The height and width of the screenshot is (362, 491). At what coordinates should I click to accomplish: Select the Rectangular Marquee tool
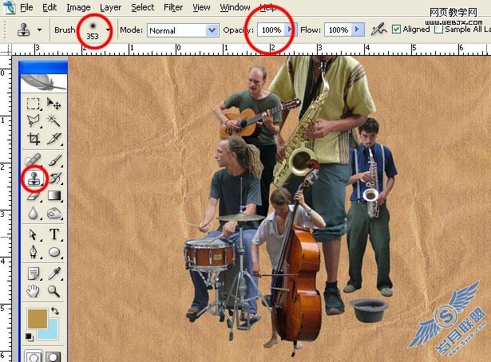click(34, 103)
